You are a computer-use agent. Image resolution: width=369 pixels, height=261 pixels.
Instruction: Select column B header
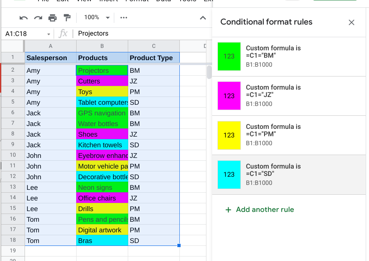point(102,46)
